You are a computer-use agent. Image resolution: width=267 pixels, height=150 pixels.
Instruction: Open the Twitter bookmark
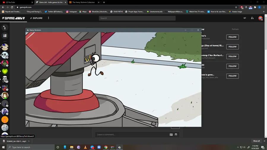pos(54,12)
